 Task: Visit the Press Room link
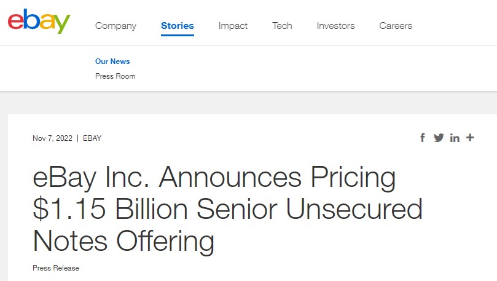click(115, 76)
